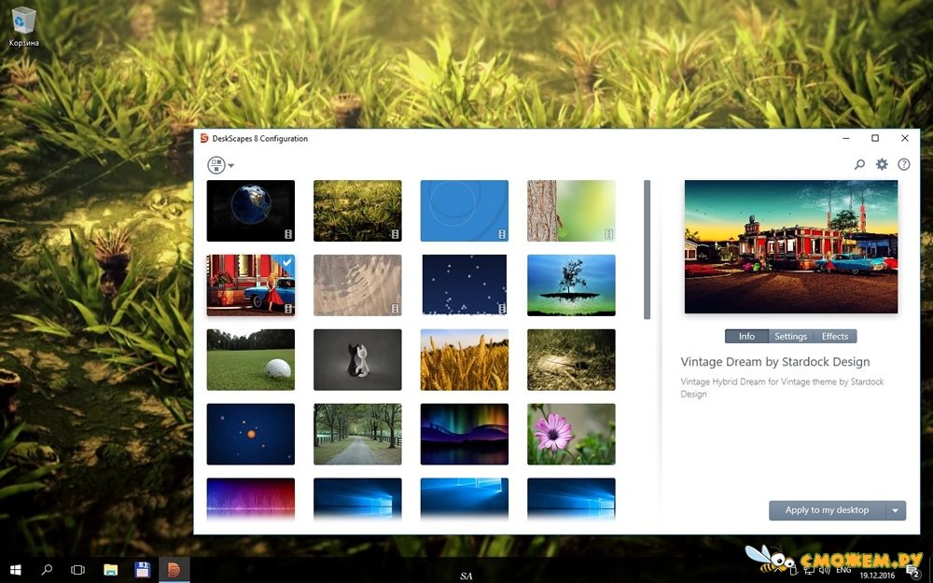Select the Earth from space wallpaper thumbnail
This screenshot has height=583, width=933.
coord(250,211)
